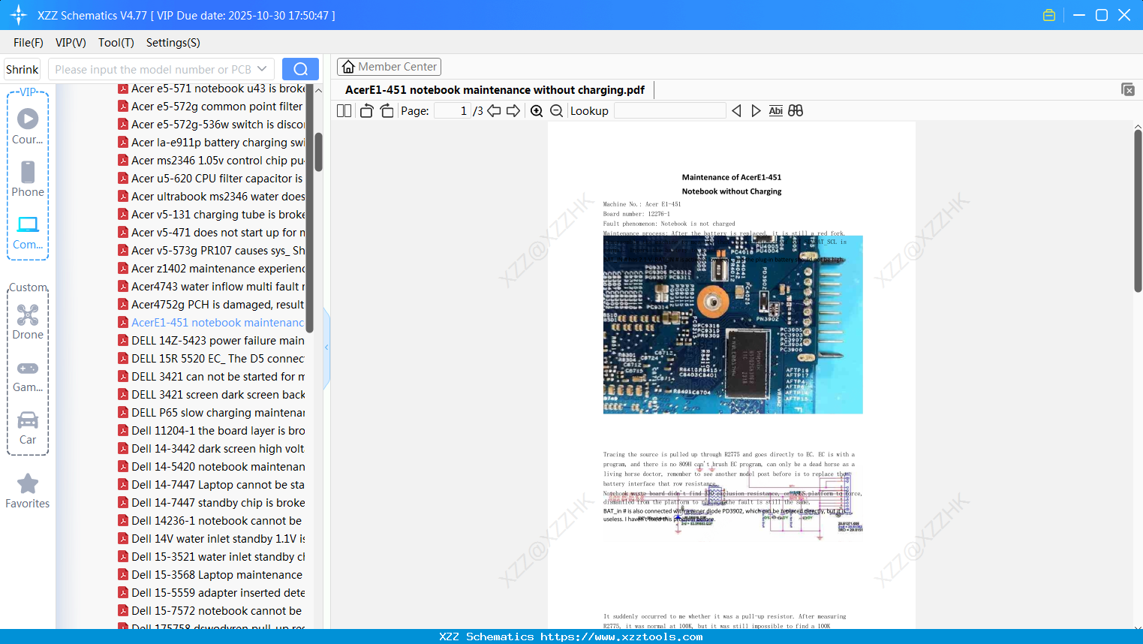Viewport: 1143px width, 644px height.
Task: Find previous lookup result triangle
Action: click(736, 111)
